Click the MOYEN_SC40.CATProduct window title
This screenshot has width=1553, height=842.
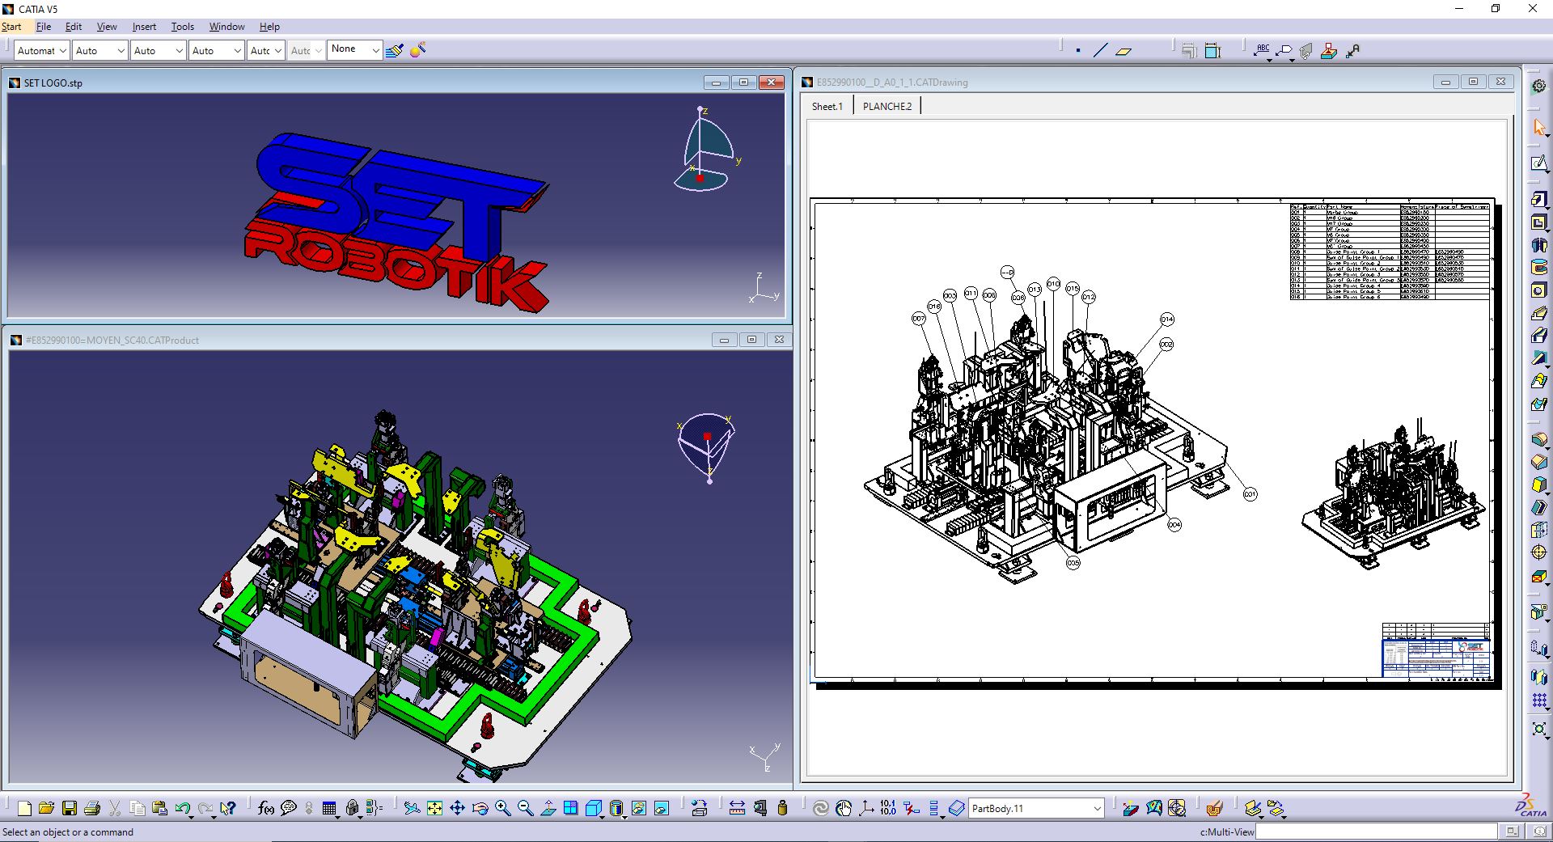112,340
